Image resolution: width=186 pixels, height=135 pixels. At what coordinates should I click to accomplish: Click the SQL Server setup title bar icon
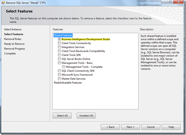[3, 3]
